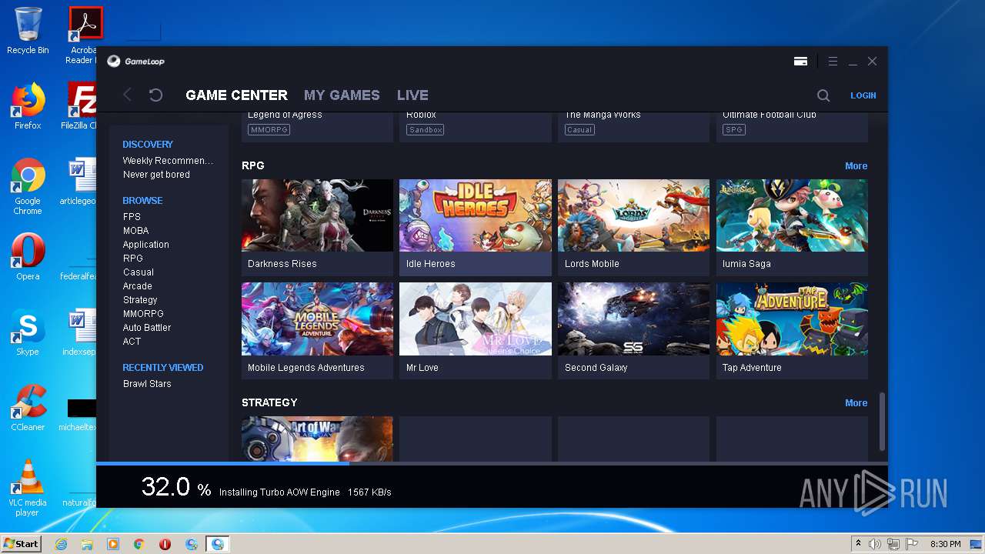This screenshot has width=985, height=554.
Task: Click the Sandbox tag under Roblox
Action: 426,130
